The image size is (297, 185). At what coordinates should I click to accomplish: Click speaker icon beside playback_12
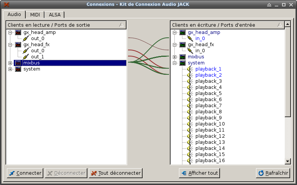[190, 136]
